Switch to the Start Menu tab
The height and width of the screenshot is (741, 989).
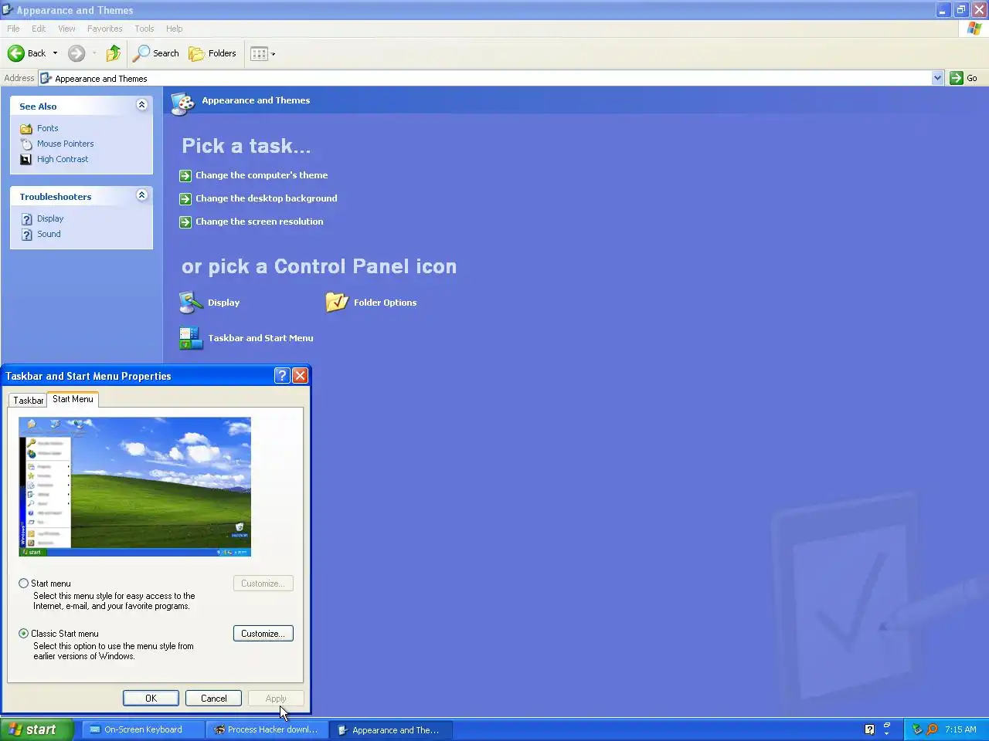tap(73, 399)
